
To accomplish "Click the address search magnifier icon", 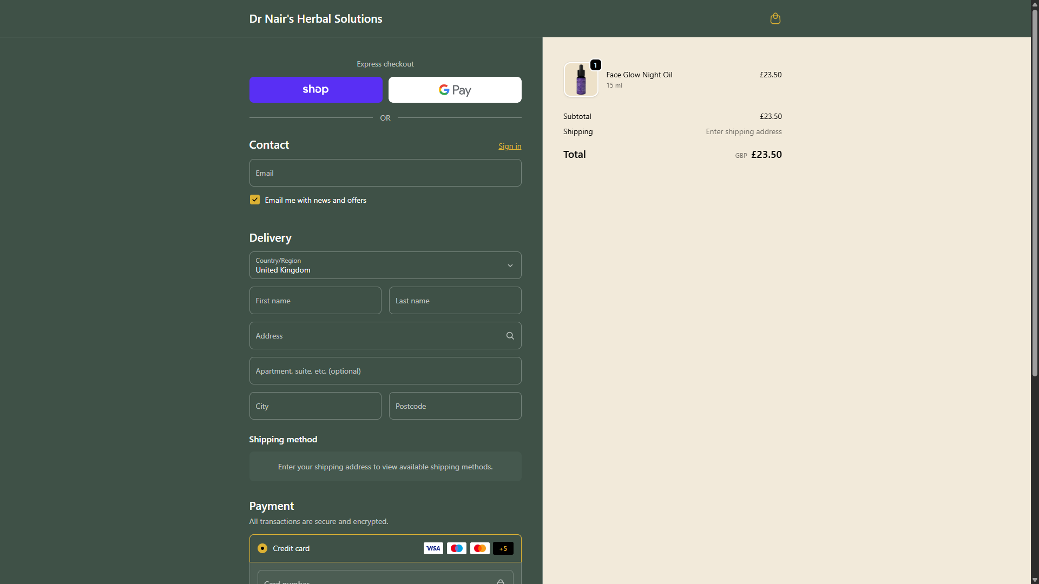I will click(509, 335).
